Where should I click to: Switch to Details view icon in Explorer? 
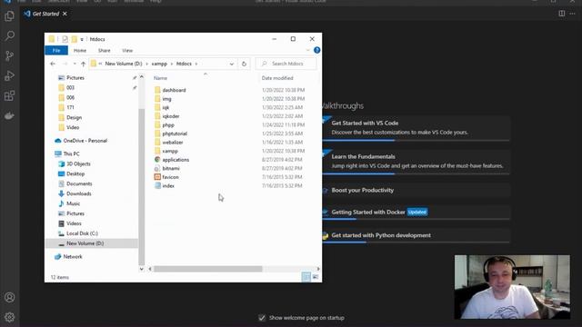tap(306, 276)
